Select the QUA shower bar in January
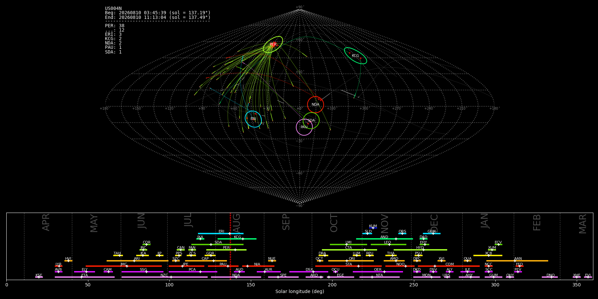This screenshot has height=299, width=598. click(467, 261)
